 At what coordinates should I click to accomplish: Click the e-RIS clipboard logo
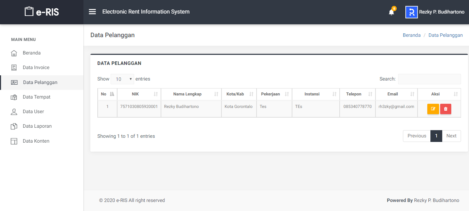coord(29,12)
